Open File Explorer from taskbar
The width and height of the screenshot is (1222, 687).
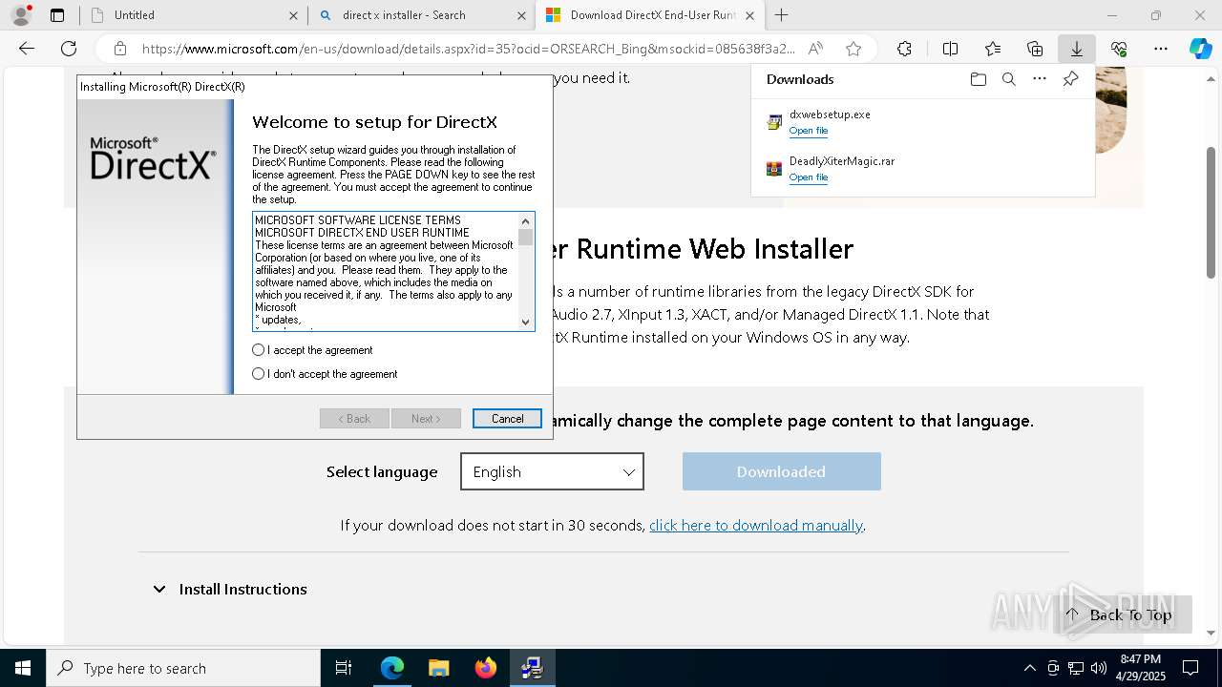point(438,668)
